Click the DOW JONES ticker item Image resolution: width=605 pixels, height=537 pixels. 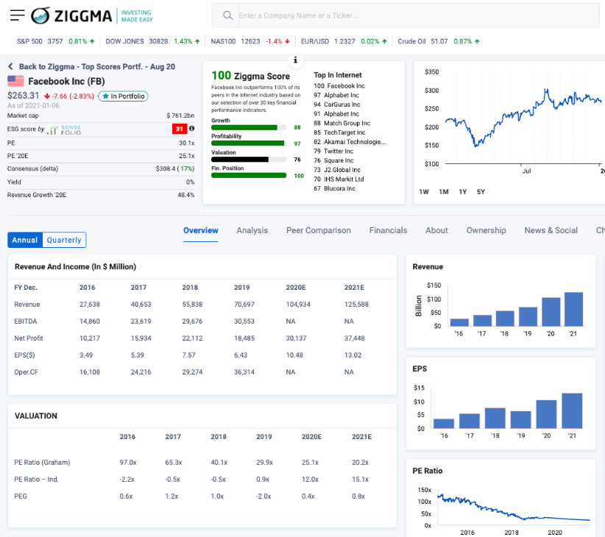pos(153,41)
